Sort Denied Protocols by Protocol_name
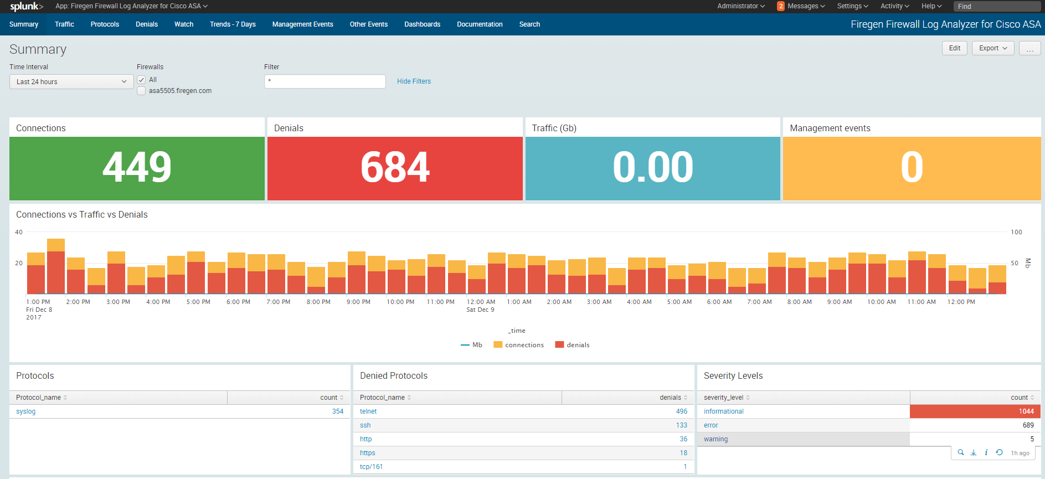This screenshot has height=479, width=1045. pos(385,398)
